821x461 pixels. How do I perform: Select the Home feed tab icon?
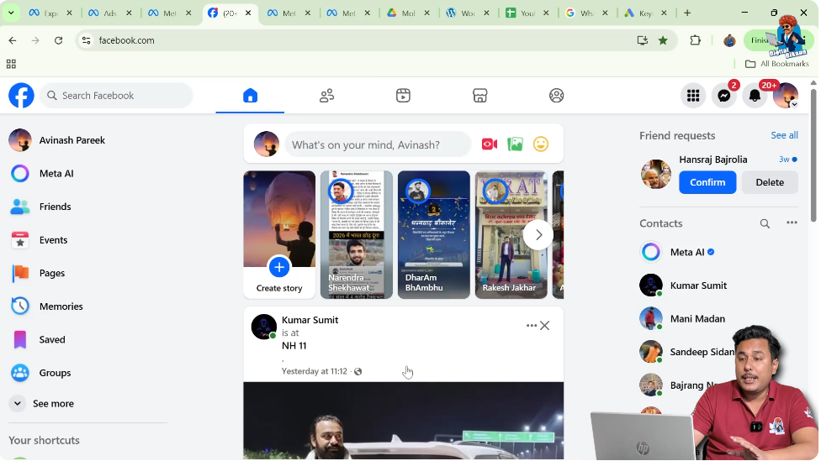tap(251, 96)
